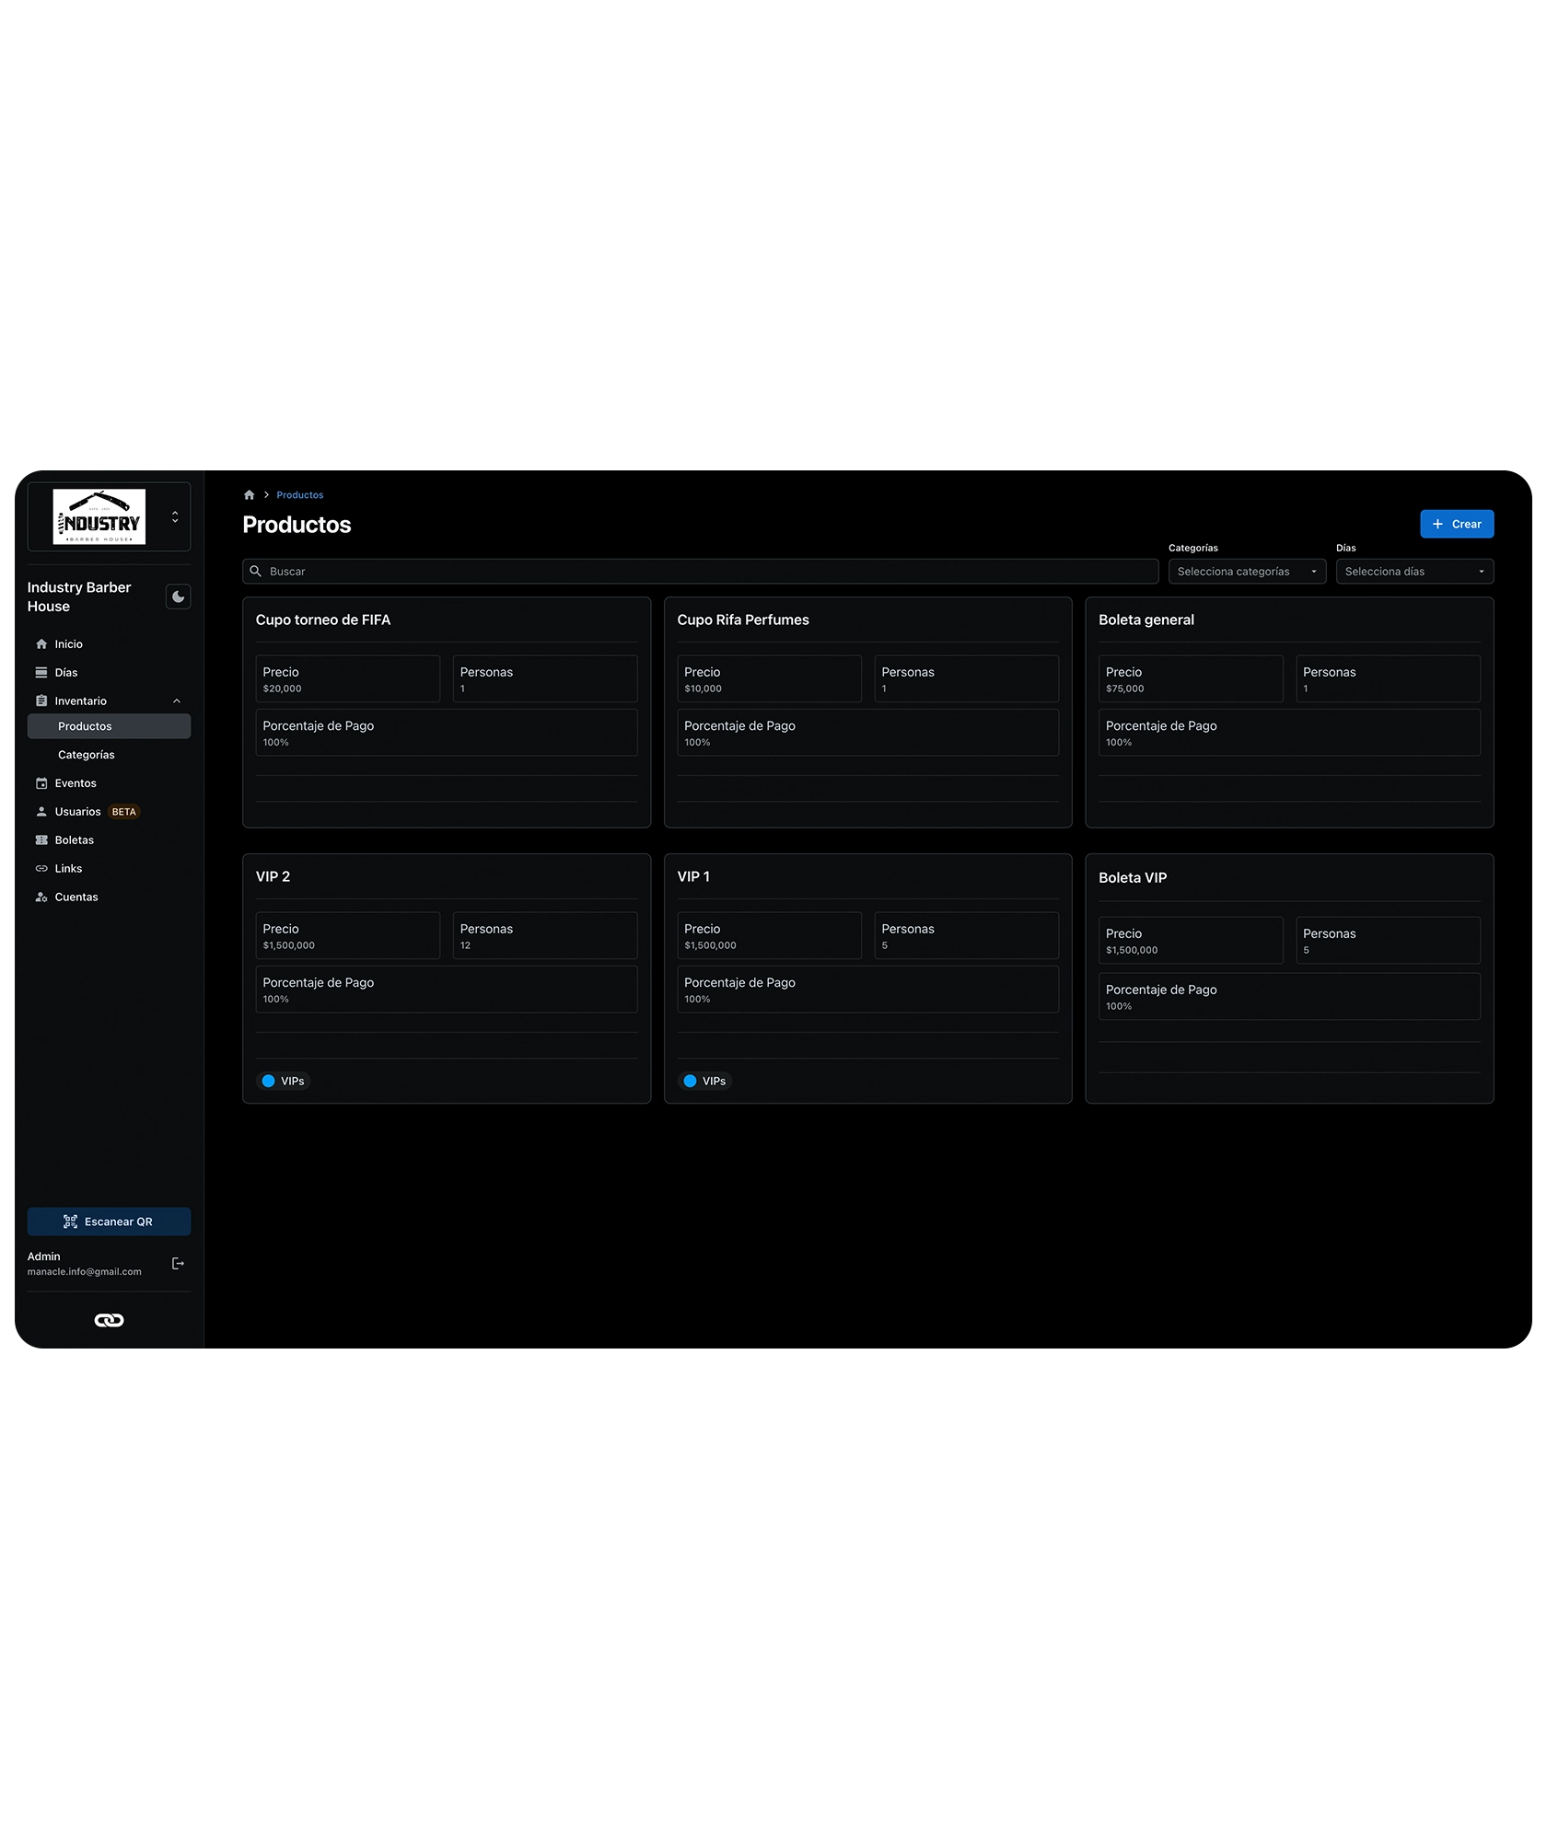Image resolution: width=1547 pixels, height=1841 pixels.
Task: Click the Inventario clipboard icon
Action: click(41, 701)
